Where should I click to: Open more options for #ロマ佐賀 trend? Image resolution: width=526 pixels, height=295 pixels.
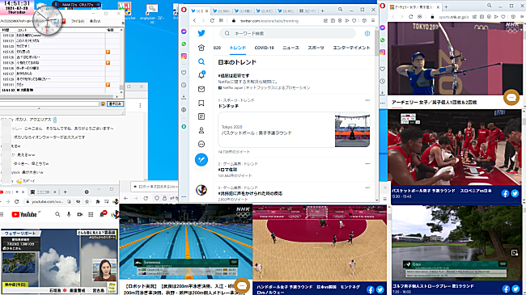coord(367,164)
